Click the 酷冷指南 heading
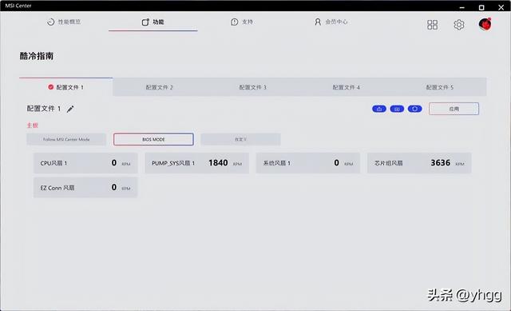This screenshot has width=511, height=311. point(37,56)
